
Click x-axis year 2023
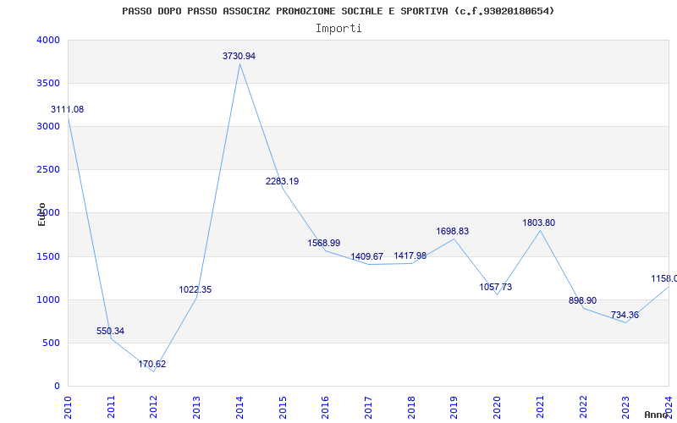625,407
